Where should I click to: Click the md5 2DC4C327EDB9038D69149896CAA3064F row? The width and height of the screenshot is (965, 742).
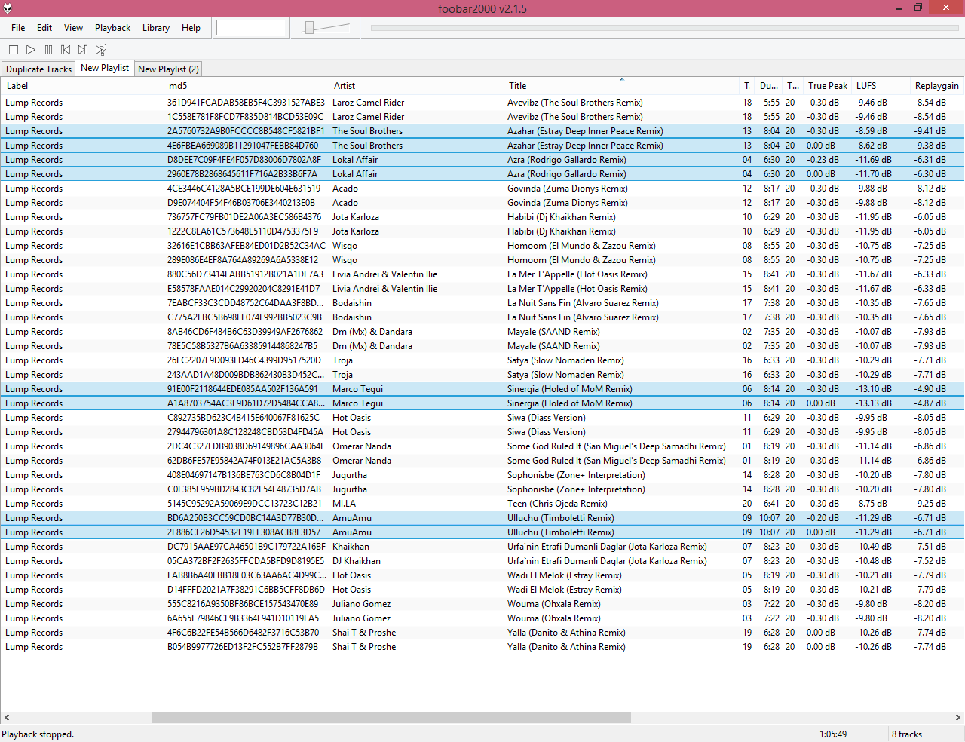pos(482,446)
